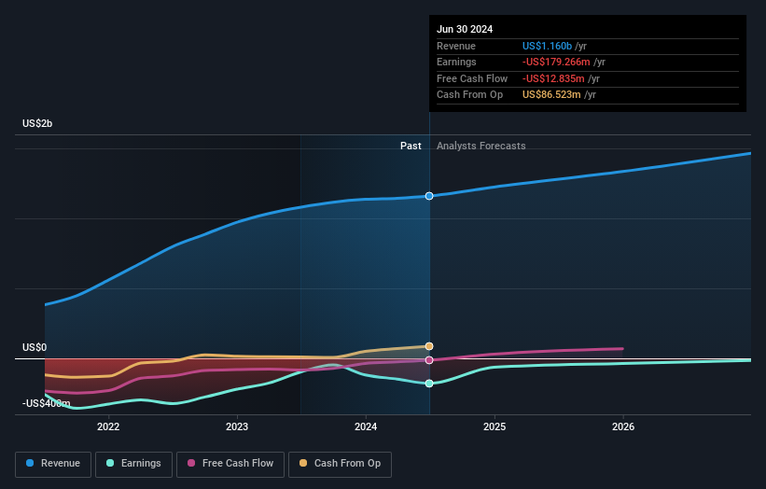Select the Cash From Op data point marker
766x489 pixels.
pyautogui.click(x=429, y=346)
